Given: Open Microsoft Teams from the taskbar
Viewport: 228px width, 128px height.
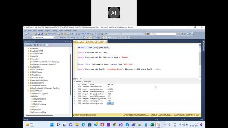Looking at the screenshot, I should (134, 125).
